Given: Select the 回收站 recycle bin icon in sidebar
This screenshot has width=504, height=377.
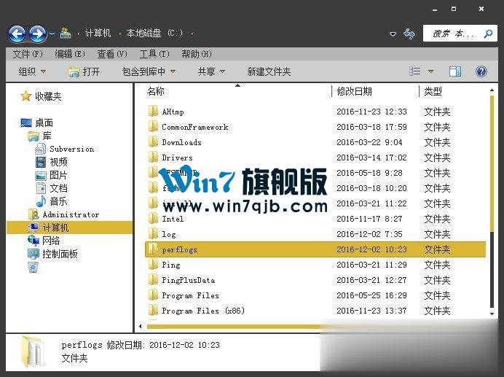Looking at the screenshot, I should pos(33,267).
